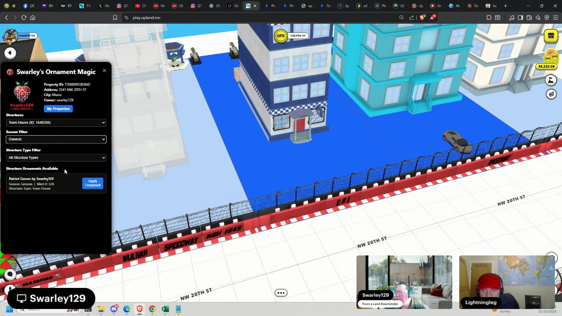This screenshot has height=316, width=562.
Task: Switch to the Facebook tab
Action: pos(29,6)
